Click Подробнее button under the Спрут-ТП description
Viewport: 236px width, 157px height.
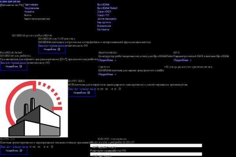pyautogui.click(x=14, y=151)
